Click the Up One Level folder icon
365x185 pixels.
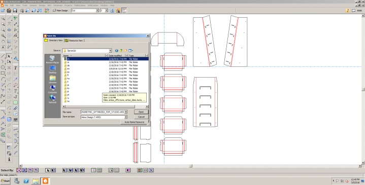pos(121,51)
